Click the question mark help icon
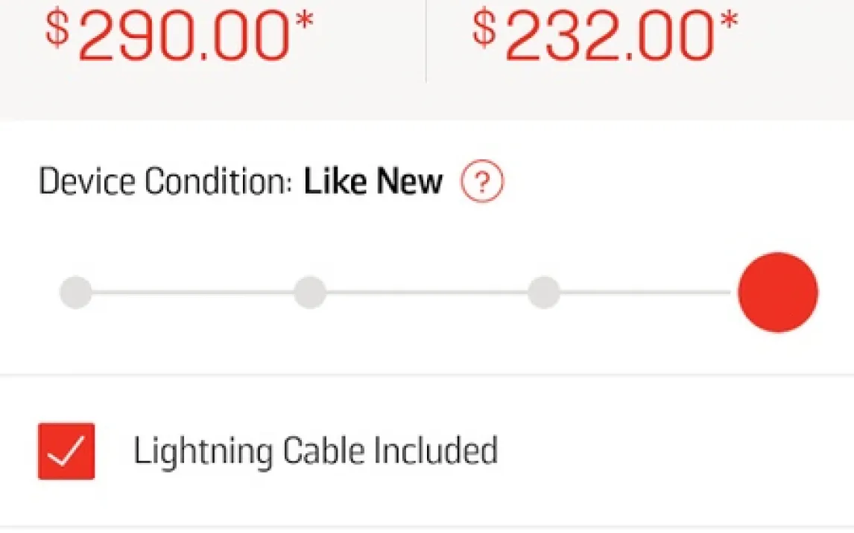This screenshot has height=533, width=854. [x=482, y=182]
